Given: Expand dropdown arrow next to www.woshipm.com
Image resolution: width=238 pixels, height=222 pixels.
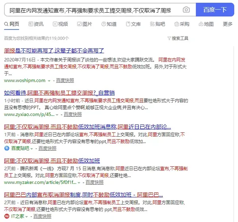Looking at the screenshot, I should coord(49,81).
